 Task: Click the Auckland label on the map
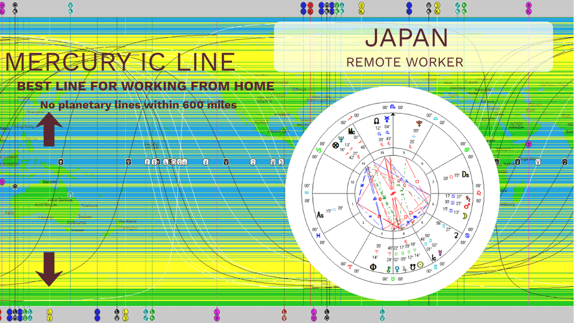tap(127, 221)
